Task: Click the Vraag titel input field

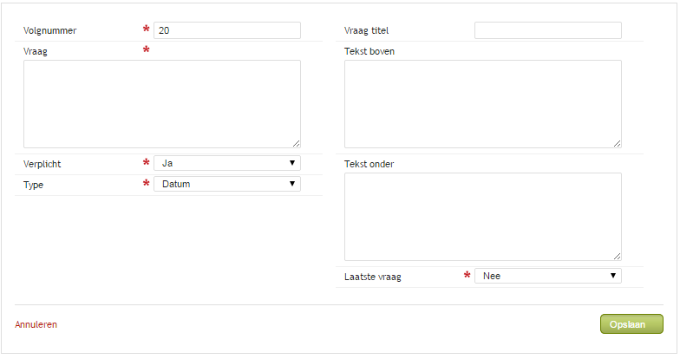Action: [x=548, y=30]
